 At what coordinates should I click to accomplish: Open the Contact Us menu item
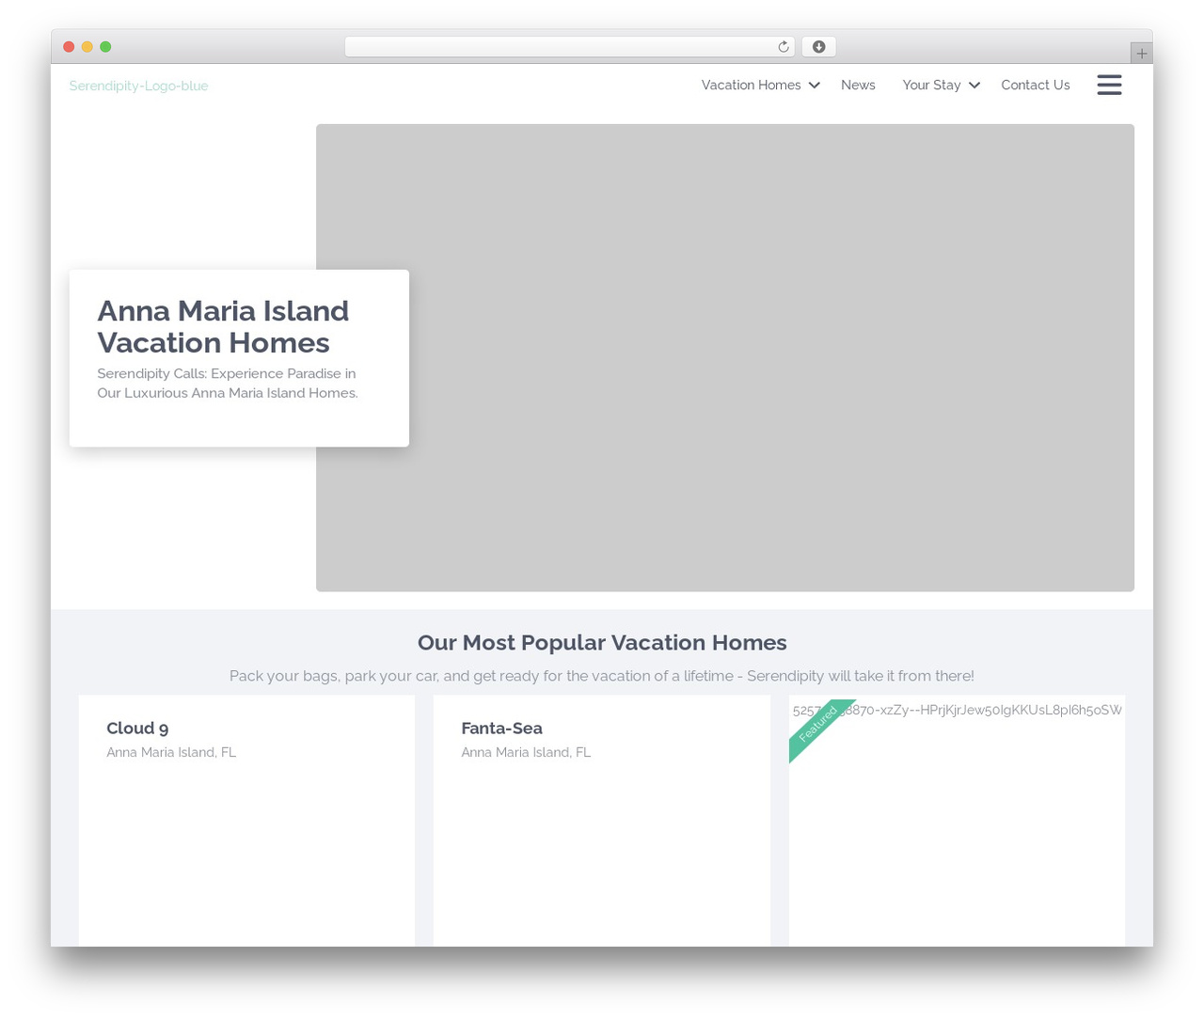tap(1035, 85)
